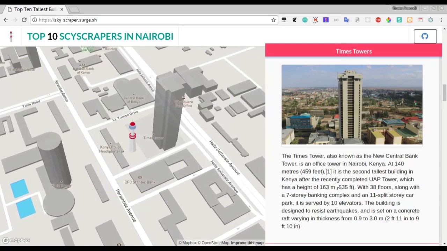Viewport: 447px width, 251px height.
Task: Click the Grace Amondi profile button
Action: click(x=404, y=8)
